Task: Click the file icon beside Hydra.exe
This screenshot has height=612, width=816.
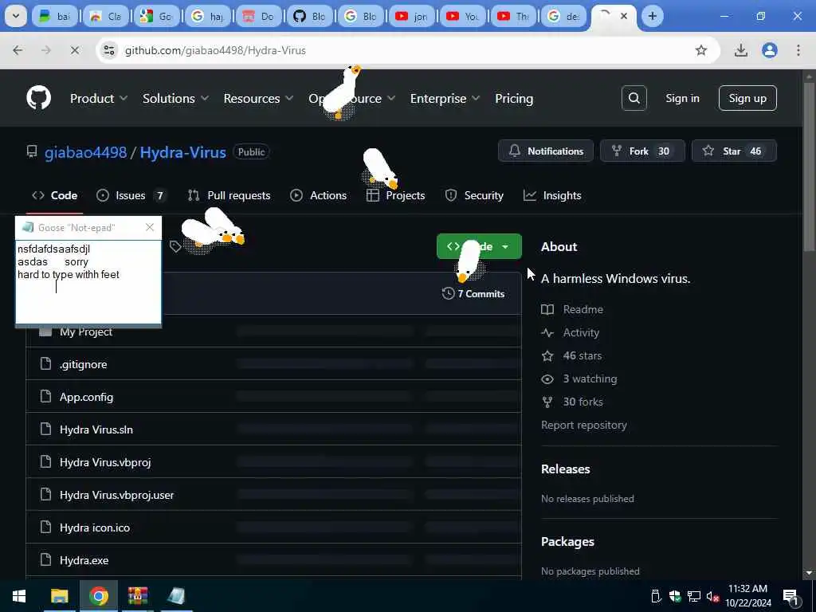Action: tap(45, 559)
